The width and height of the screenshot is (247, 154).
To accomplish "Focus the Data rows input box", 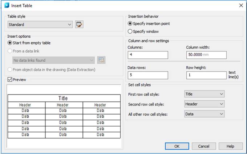I will (x=147, y=75).
